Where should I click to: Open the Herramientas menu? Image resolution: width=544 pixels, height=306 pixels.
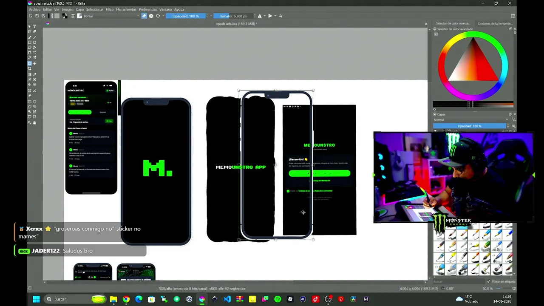tap(126, 9)
